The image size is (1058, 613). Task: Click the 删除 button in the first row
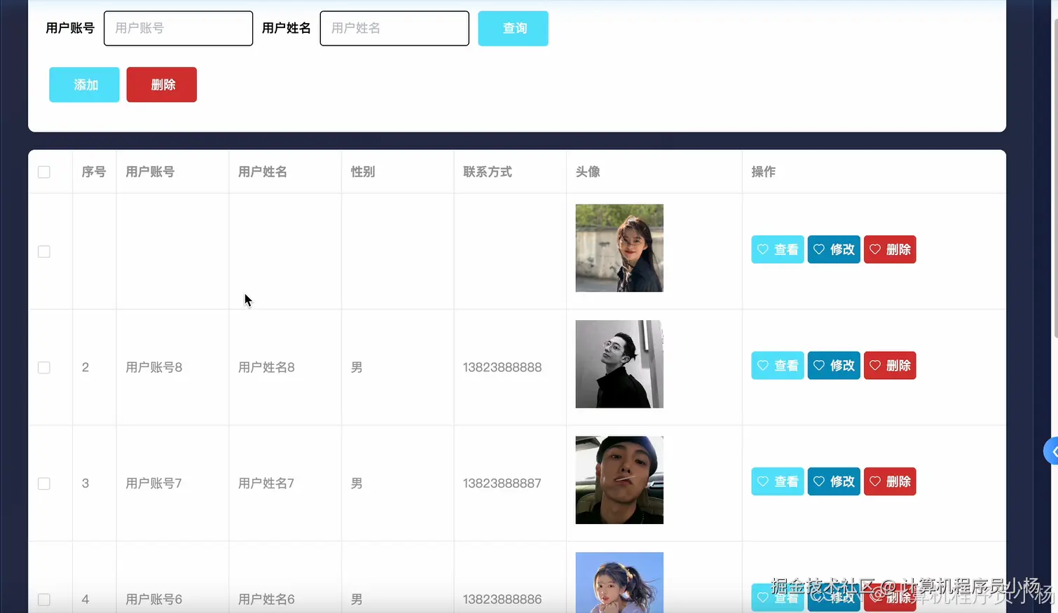coord(890,249)
